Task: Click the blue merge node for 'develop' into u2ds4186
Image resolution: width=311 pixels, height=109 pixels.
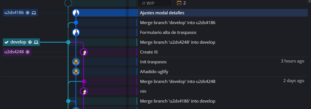Action: pyautogui.click(x=76, y=22)
